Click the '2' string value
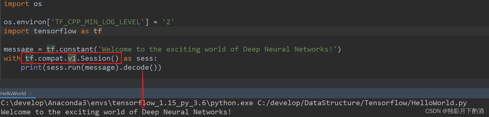Viewport: 489px width, 117px height. tap(168, 22)
